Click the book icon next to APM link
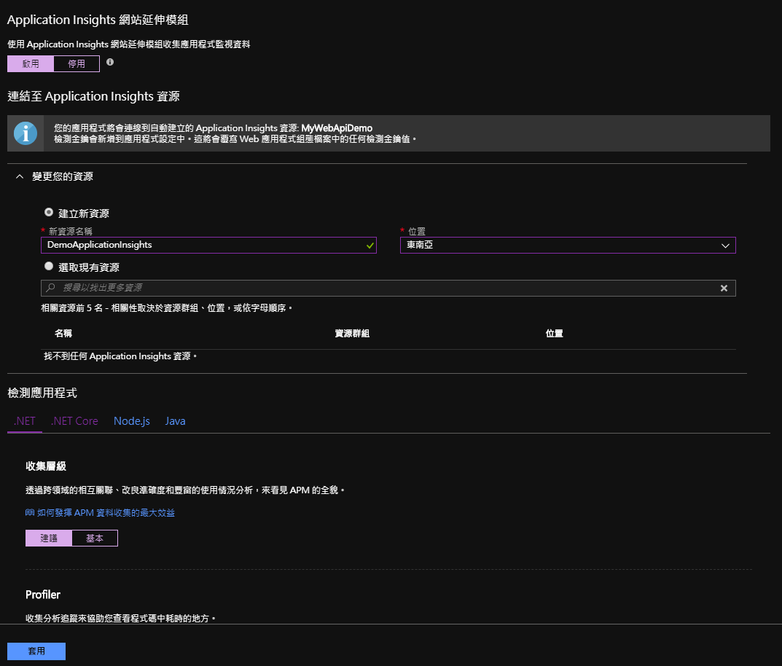The image size is (782, 666). pyautogui.click(x=30, y=513)
